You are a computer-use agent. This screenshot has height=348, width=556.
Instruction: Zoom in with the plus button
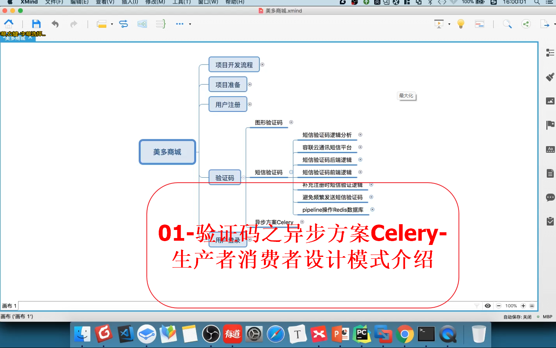[x=523, y=306]
